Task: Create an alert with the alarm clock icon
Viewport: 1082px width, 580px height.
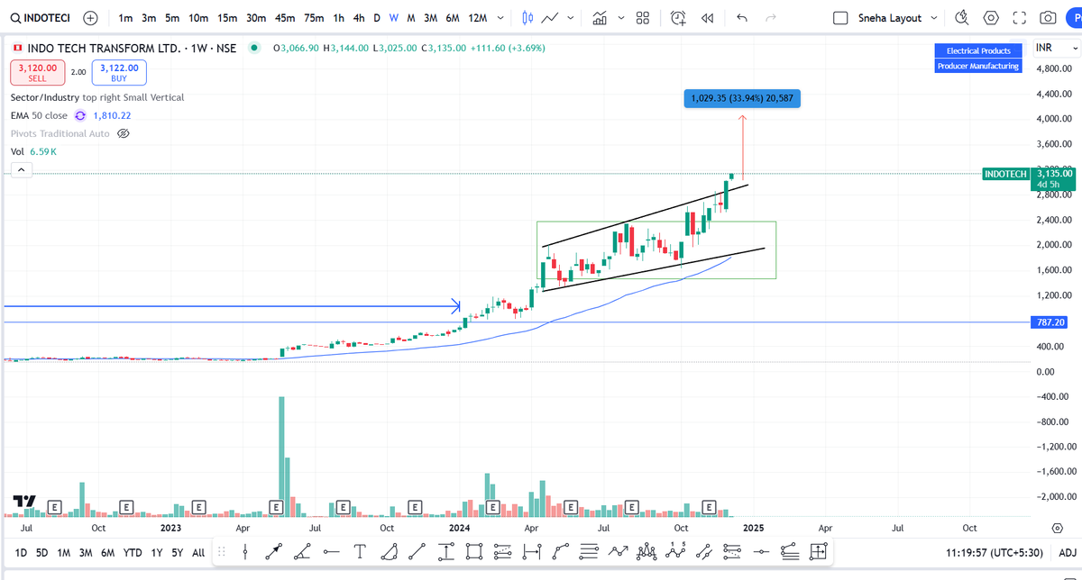Action: [679, 18]
